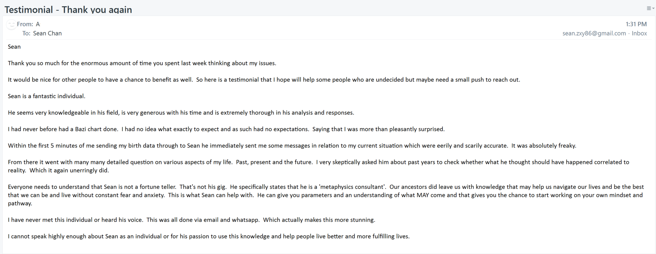Place cursor in 'Sean is a fantastic individual' line
The image size is (656, 254).
tap(46, 96)
